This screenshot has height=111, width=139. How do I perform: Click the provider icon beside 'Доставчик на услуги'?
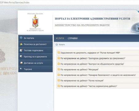[x=21, y=63]
